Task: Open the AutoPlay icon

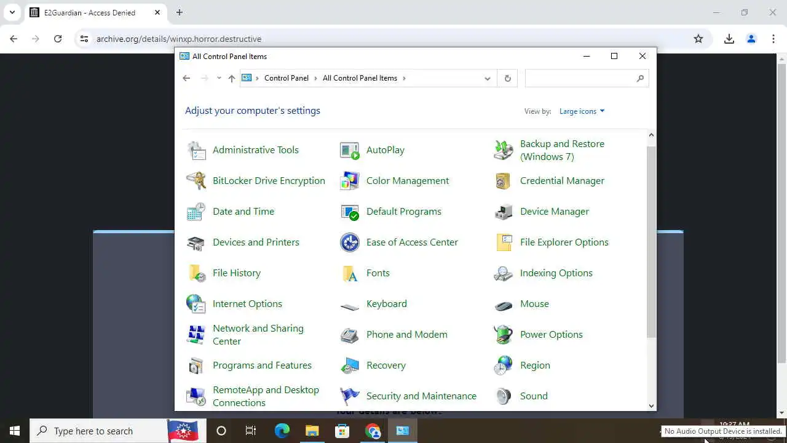Action: tap(350, 150)
